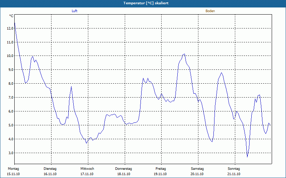
Task: Click the 9,0 y-axis value
Action: point(11,70)
